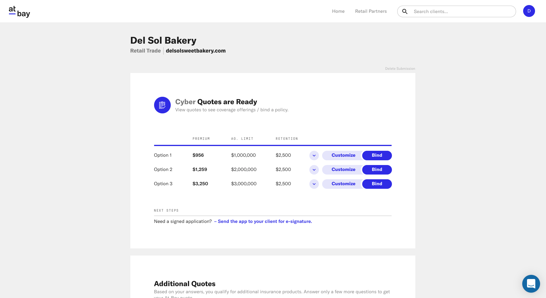Expand Option 3 details chevron
Image resolution: width=546 pixels, height=298 pixels.
point(314,184)
